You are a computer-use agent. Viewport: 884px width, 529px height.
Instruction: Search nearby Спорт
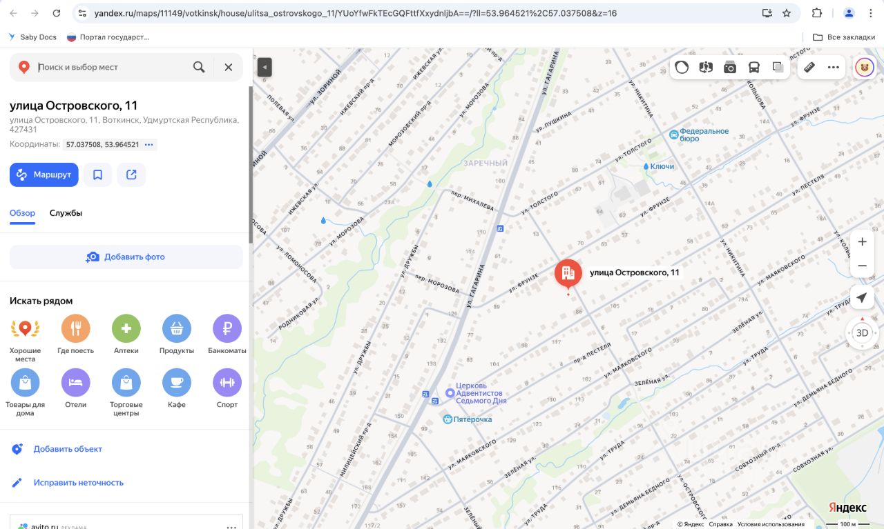click(x=227, y=389)
